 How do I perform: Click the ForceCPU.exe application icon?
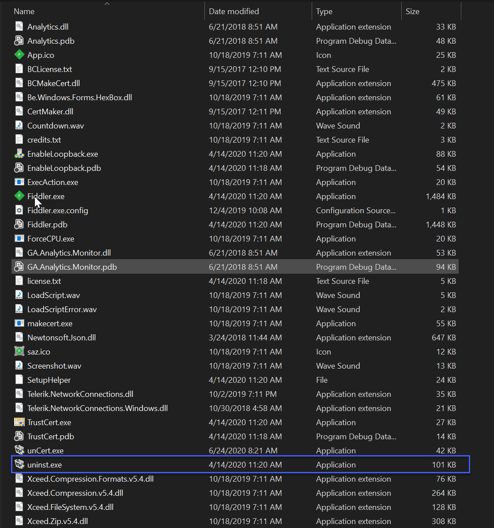pos(19,238)
